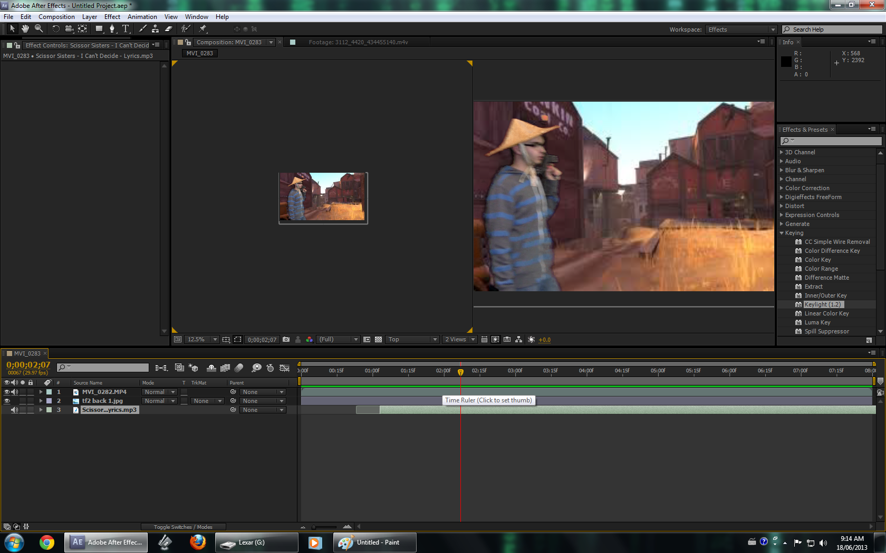The height and width of the screenshot is (553, 886).
Task: Open the Graph Editor icon
Action: (285, 368)
